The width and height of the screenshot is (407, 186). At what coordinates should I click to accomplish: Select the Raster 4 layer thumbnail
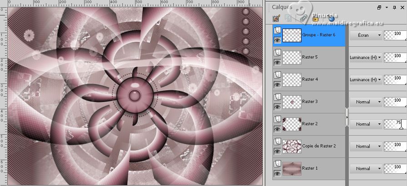[x=292, y=80]
